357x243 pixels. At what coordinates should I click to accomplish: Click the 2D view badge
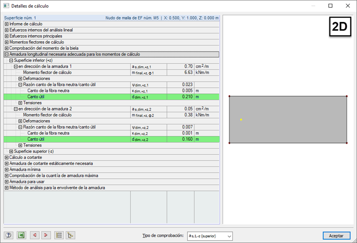pyautogui.click(x=340, y=27)
